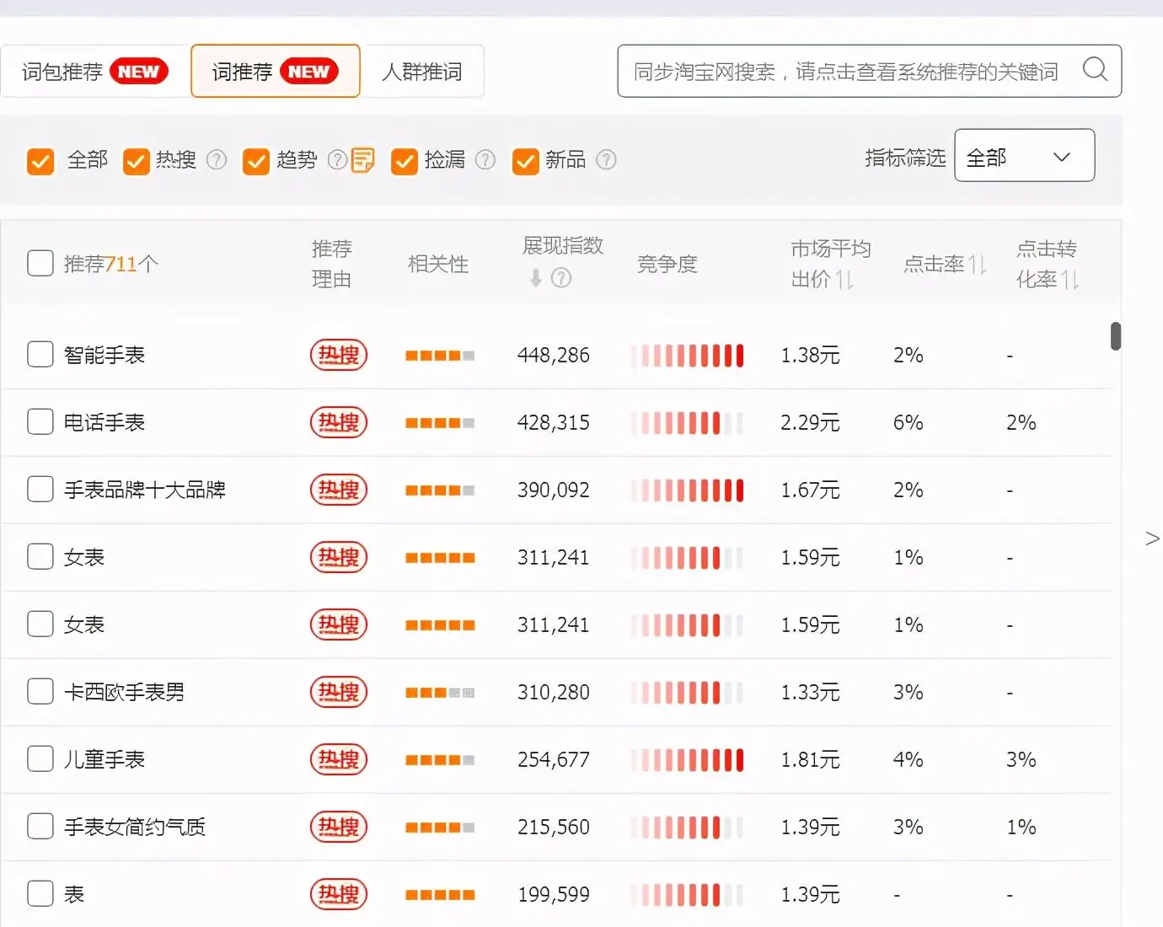Click the 448,286 impression value
Viewport: 1163px width, 927px height.
(x=554, y=355)
